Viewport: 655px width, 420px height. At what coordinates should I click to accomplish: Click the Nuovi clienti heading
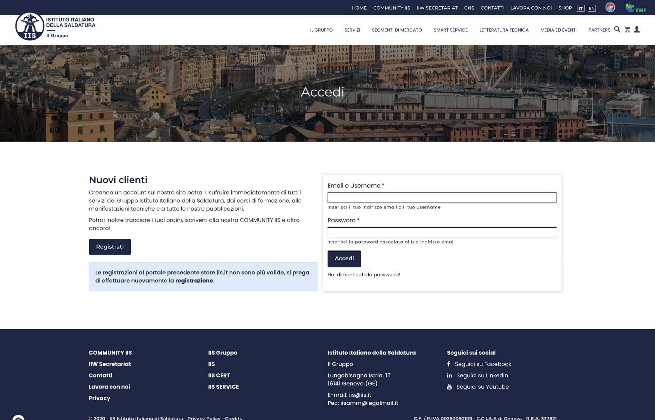pyautogui.click(x=118, y=180)
